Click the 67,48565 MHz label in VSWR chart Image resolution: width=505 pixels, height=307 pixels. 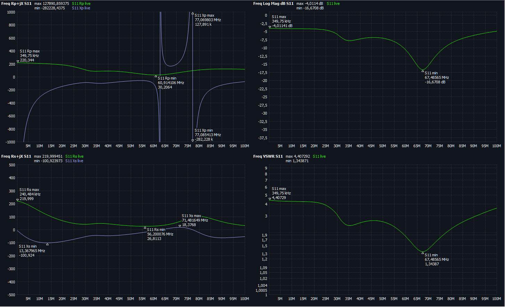(x=437, y=259)
